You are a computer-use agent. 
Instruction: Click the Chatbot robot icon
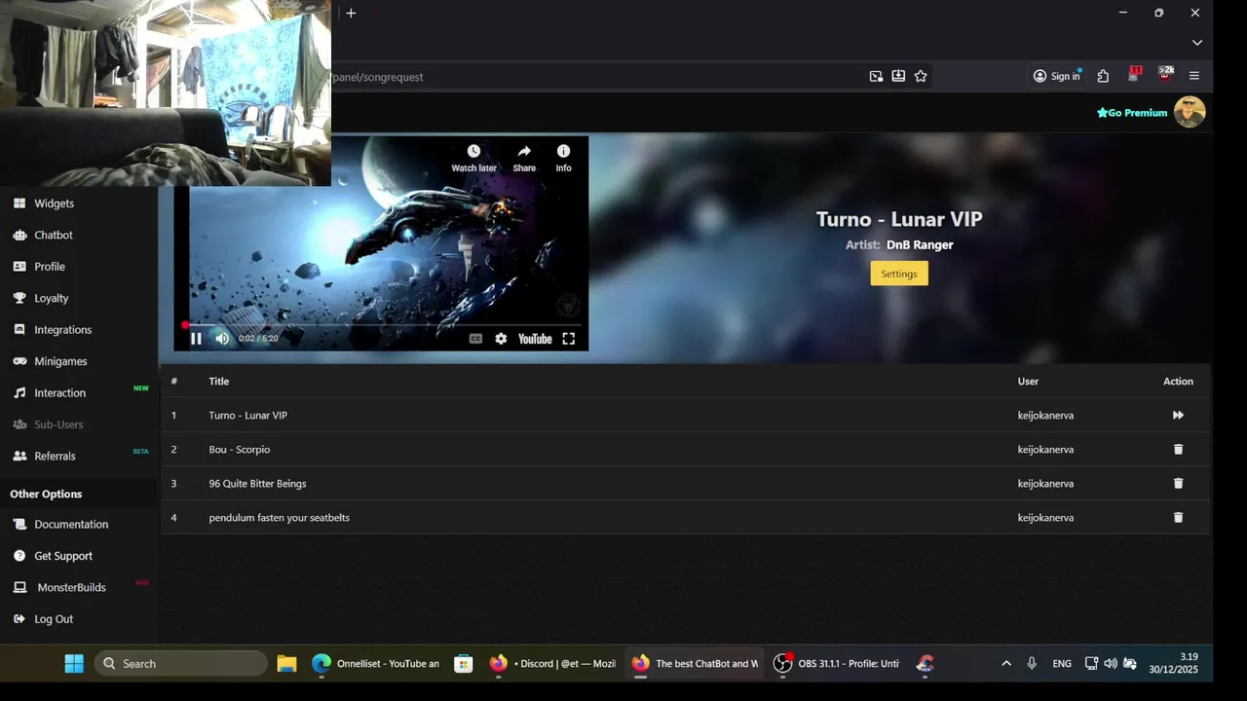coord(19,235)
